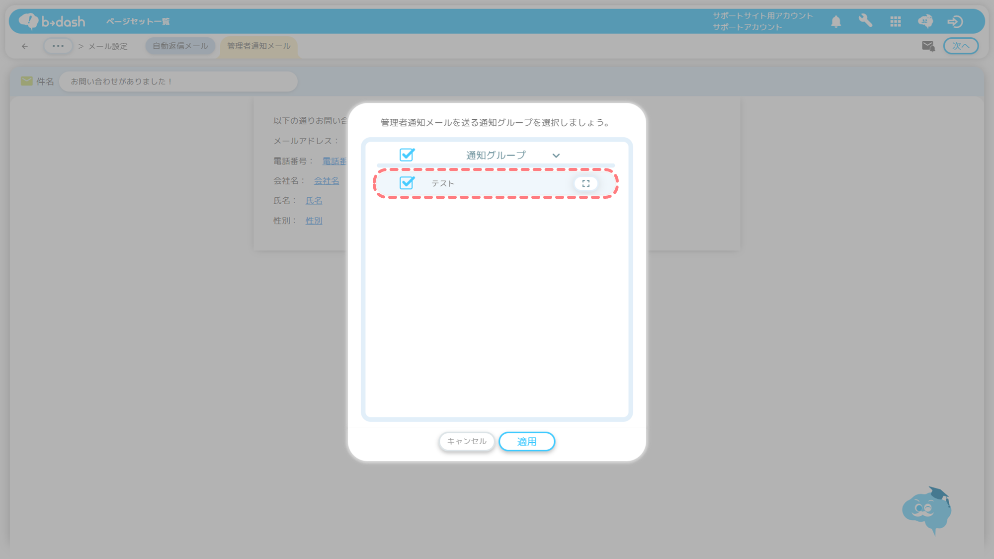Click the 次へ button
The image size is (994, 559).
[x=960, y=46]
